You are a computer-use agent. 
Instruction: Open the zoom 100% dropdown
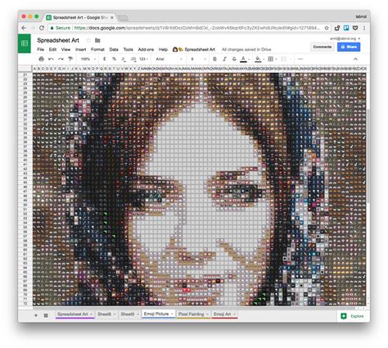tap(88, 59)
